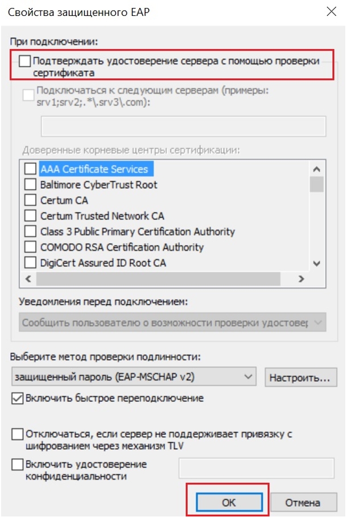Close the EAP properties dialog window
This screenshot has height=517, width=347.
(330, 11)
